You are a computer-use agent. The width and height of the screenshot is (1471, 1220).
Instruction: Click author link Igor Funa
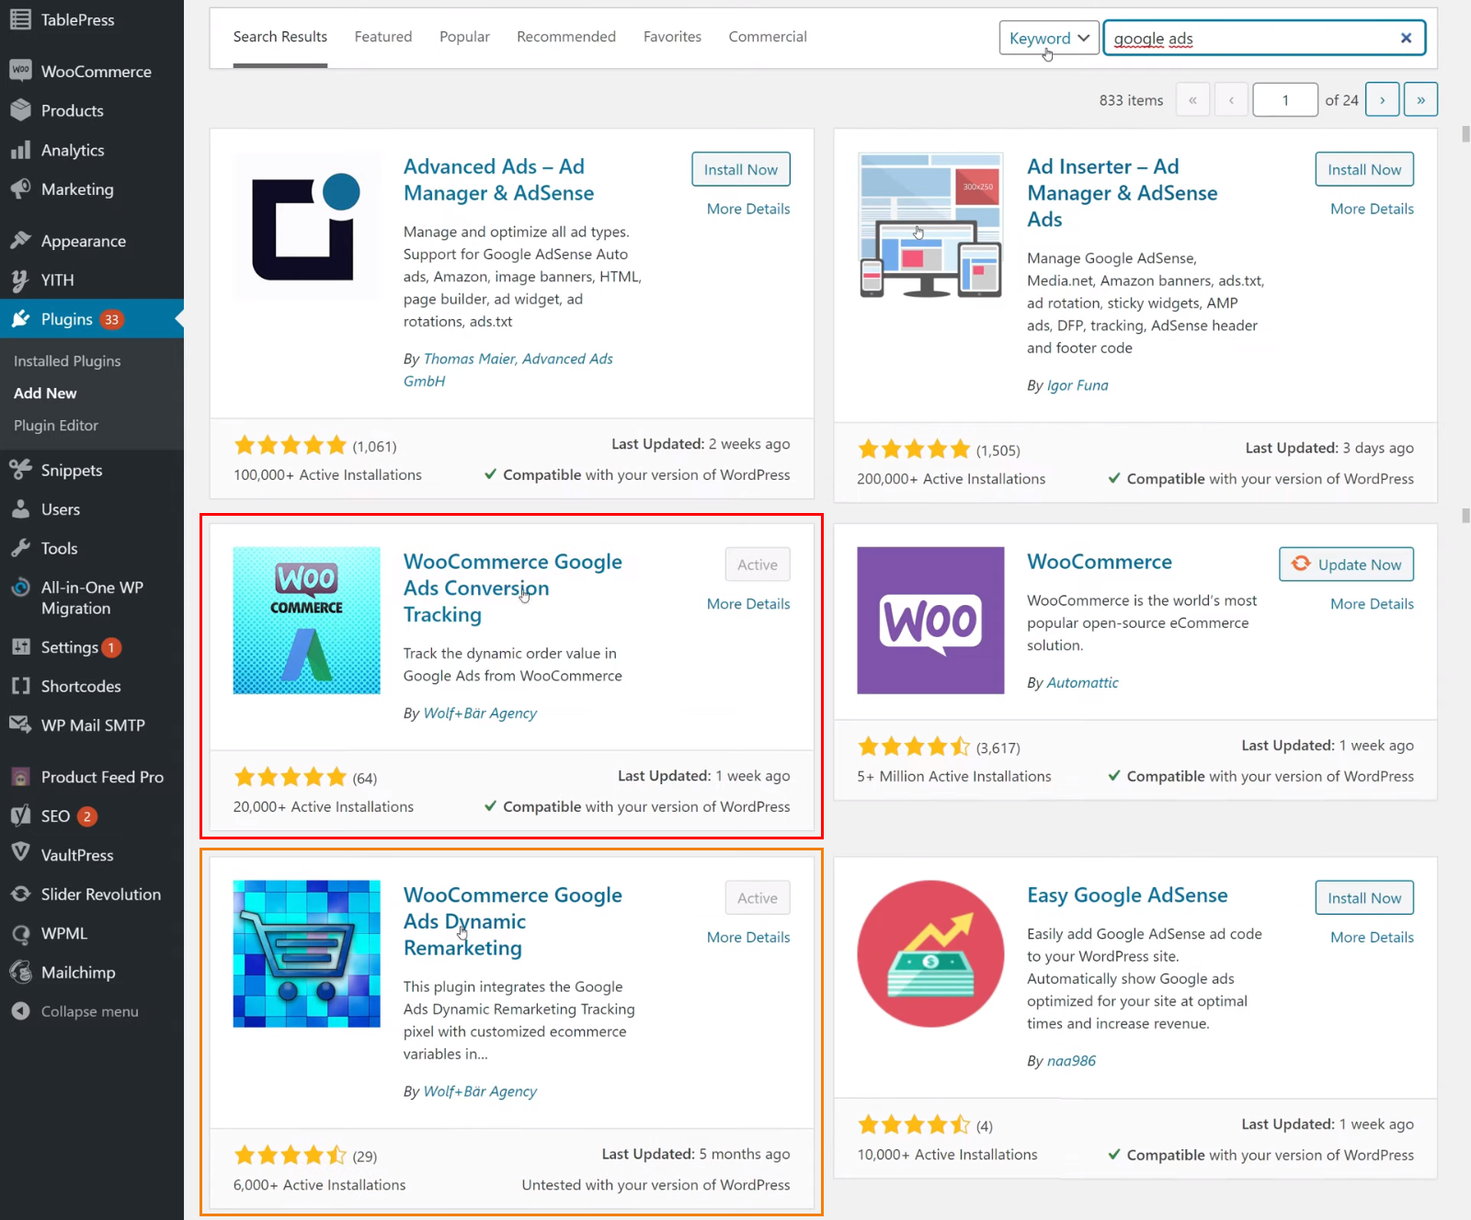(1078, 385)
